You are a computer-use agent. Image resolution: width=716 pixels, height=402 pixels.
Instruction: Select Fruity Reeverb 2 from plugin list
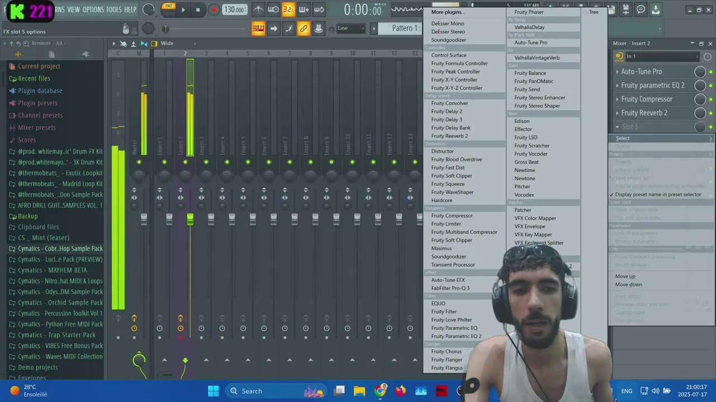pos(449,136)
